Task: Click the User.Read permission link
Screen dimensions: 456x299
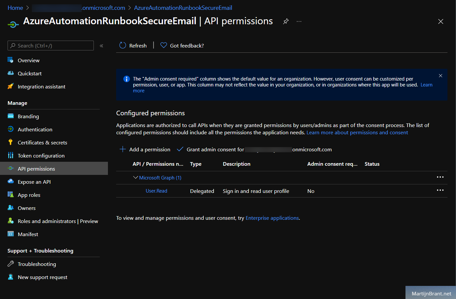Action: tap(156, 191)
